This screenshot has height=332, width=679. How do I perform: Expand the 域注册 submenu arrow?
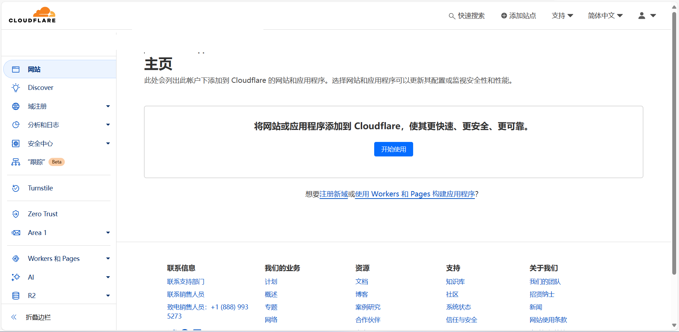pyautogui.click(x=108, y=106)
